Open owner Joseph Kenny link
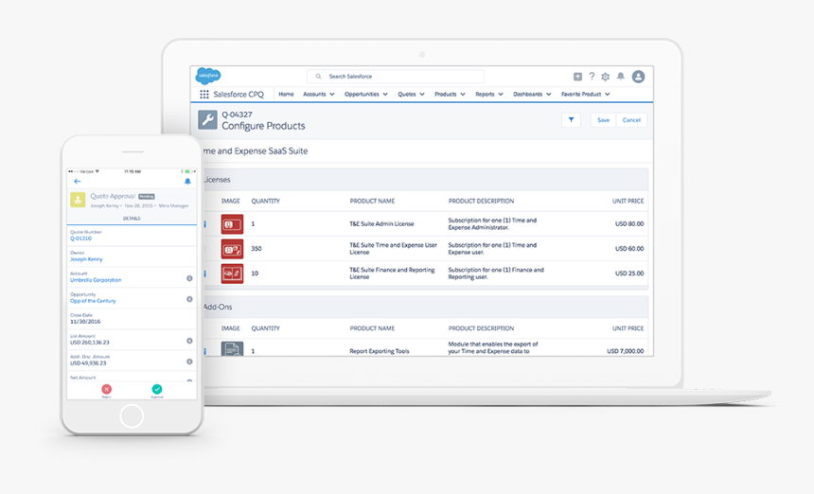Screen dimensions: 814x494 (x=86, y=259)
